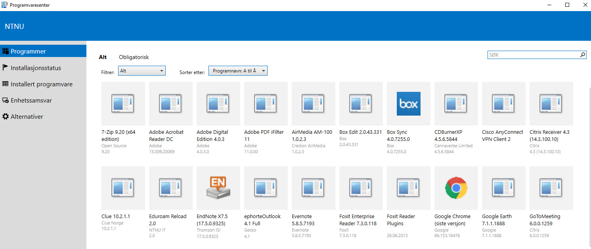Click the 26.06.2013 date text

398,236
